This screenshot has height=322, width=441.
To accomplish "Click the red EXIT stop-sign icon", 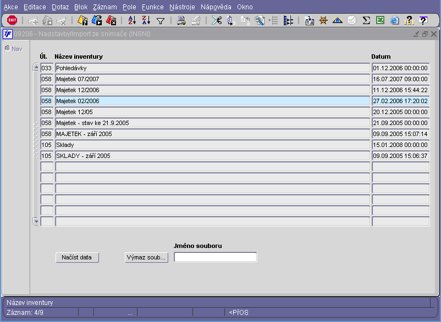I will (12, 20).
